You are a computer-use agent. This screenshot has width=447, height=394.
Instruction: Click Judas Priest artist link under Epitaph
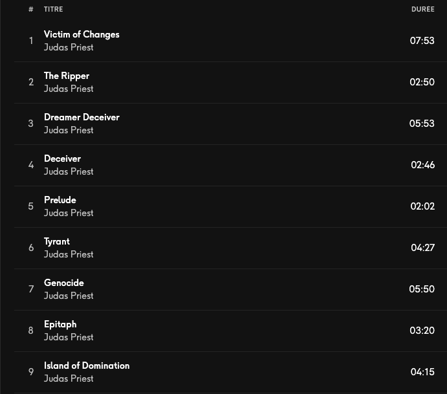(69, 337)
